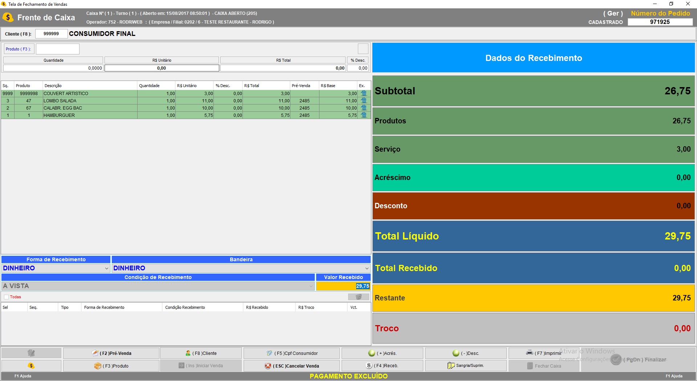Cancel sale with ESC Cancelar Venda
Viewport: 697px width, 381px height.
292,366
